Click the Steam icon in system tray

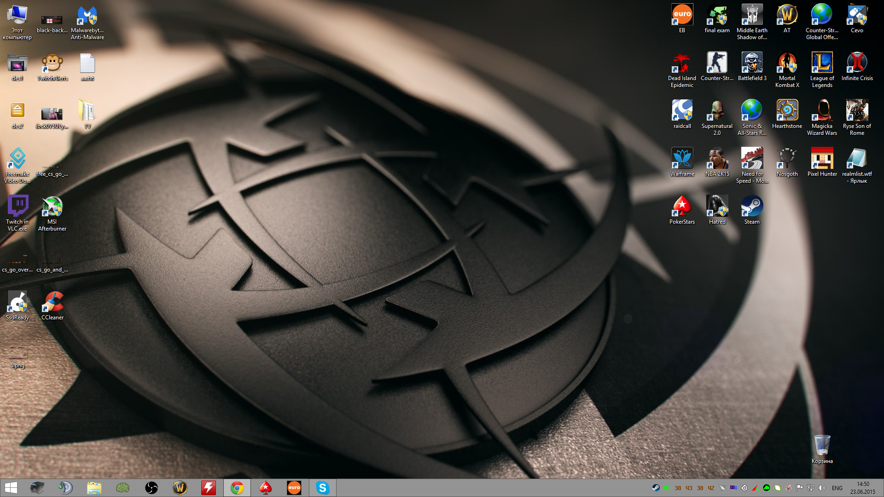(656, 488)
